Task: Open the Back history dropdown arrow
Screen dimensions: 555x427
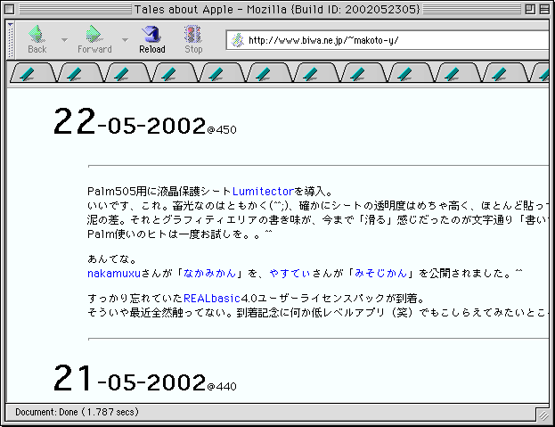Action: coord(64,40)
